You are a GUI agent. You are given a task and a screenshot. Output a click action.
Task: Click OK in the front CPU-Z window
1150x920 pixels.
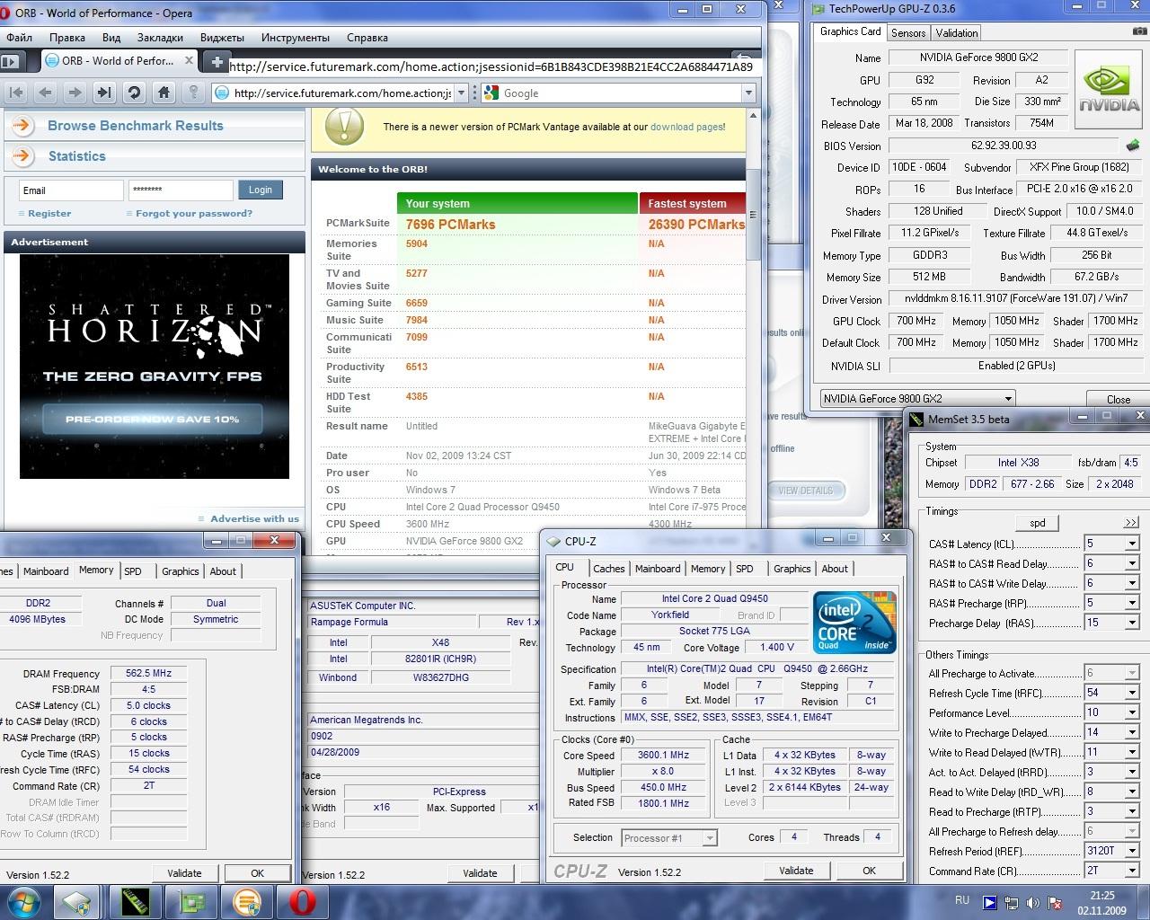click(869, 871)
